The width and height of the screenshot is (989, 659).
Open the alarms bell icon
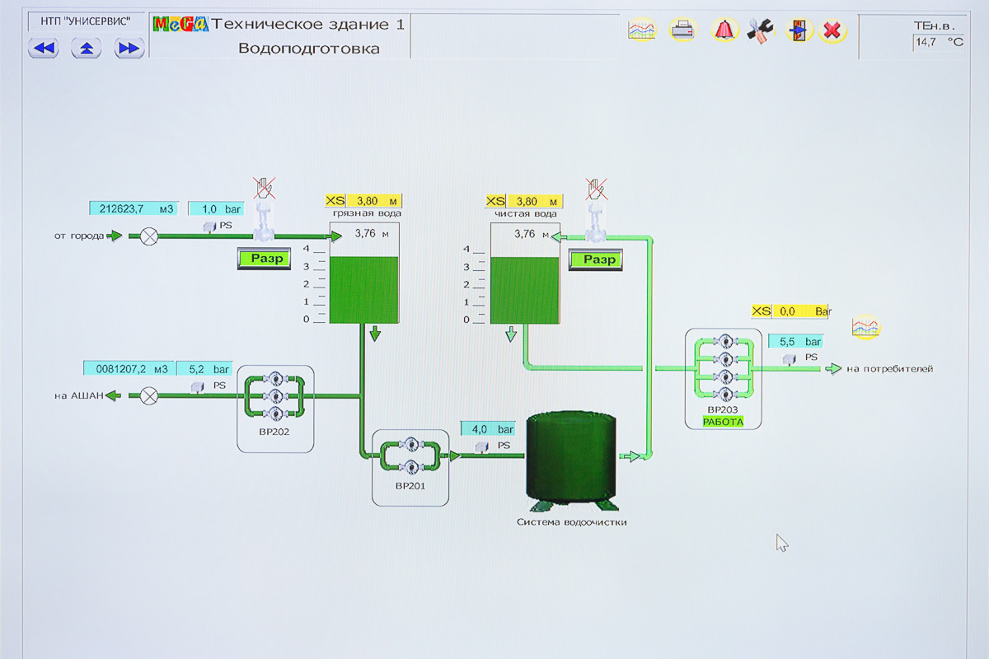(x=724, y=30)
